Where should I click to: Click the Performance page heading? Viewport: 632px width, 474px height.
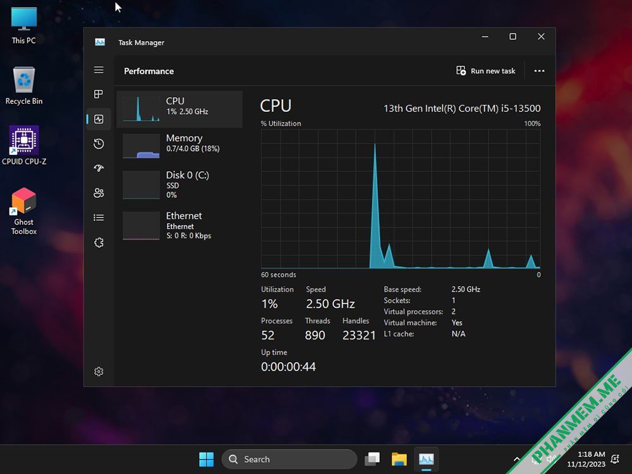pyautogui.click(x=149, y=71)
